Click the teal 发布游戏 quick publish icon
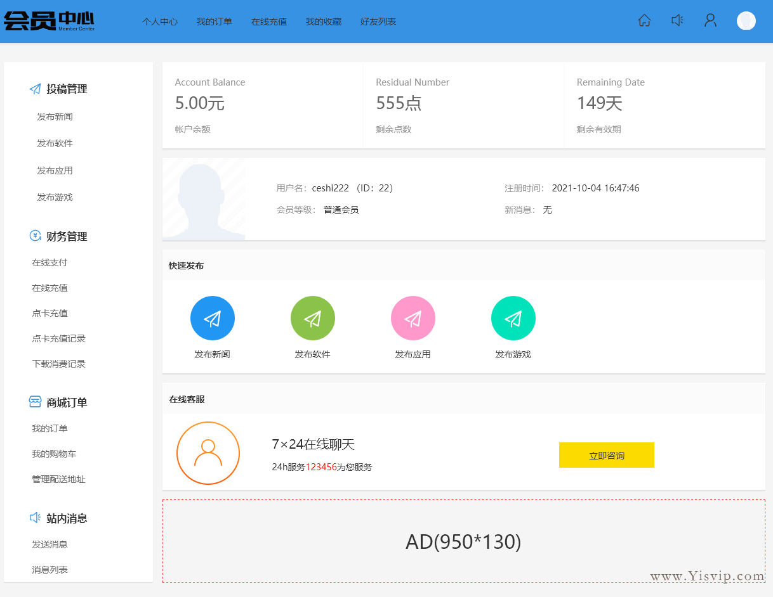Image resolution: width=773 pixels, height=597 pixels. tap(513, 318)
